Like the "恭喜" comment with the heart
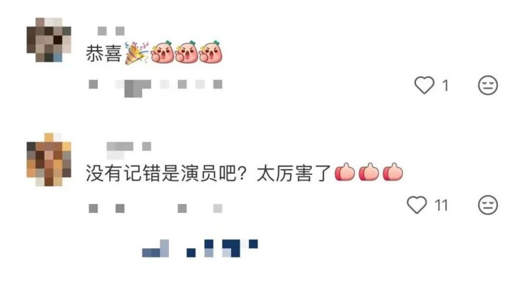The height and width of the screenshot is (282, 520). [x=424, y=85]
